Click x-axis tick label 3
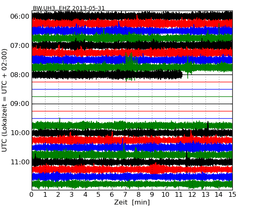 pos(72,194)
